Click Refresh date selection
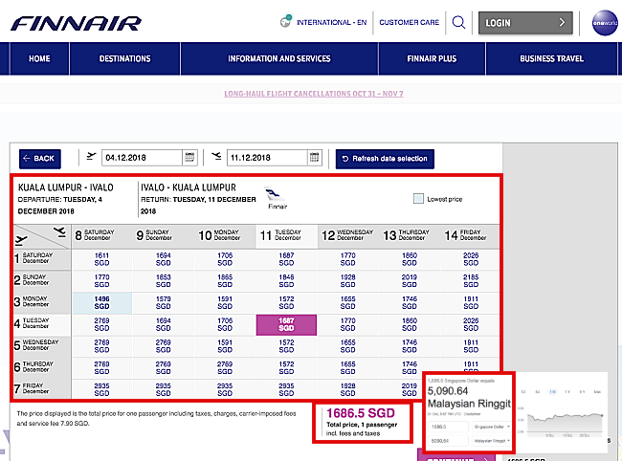 (385, 159)
